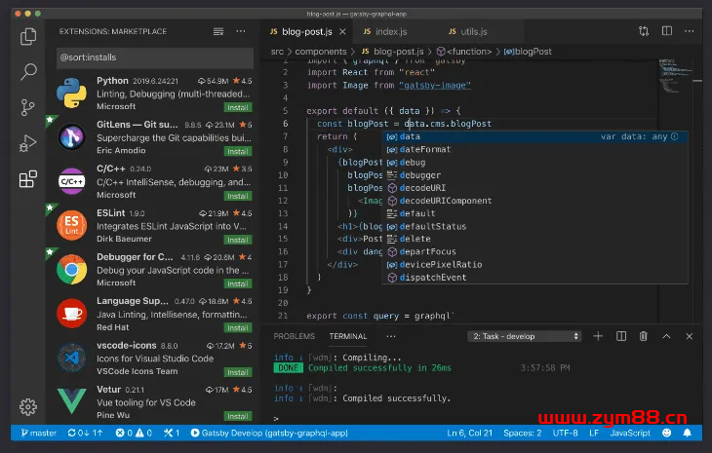The height and width of the screenshot is (453, 712).
Task: Open the Run and Debug view
Action: (x=28, y=143)
